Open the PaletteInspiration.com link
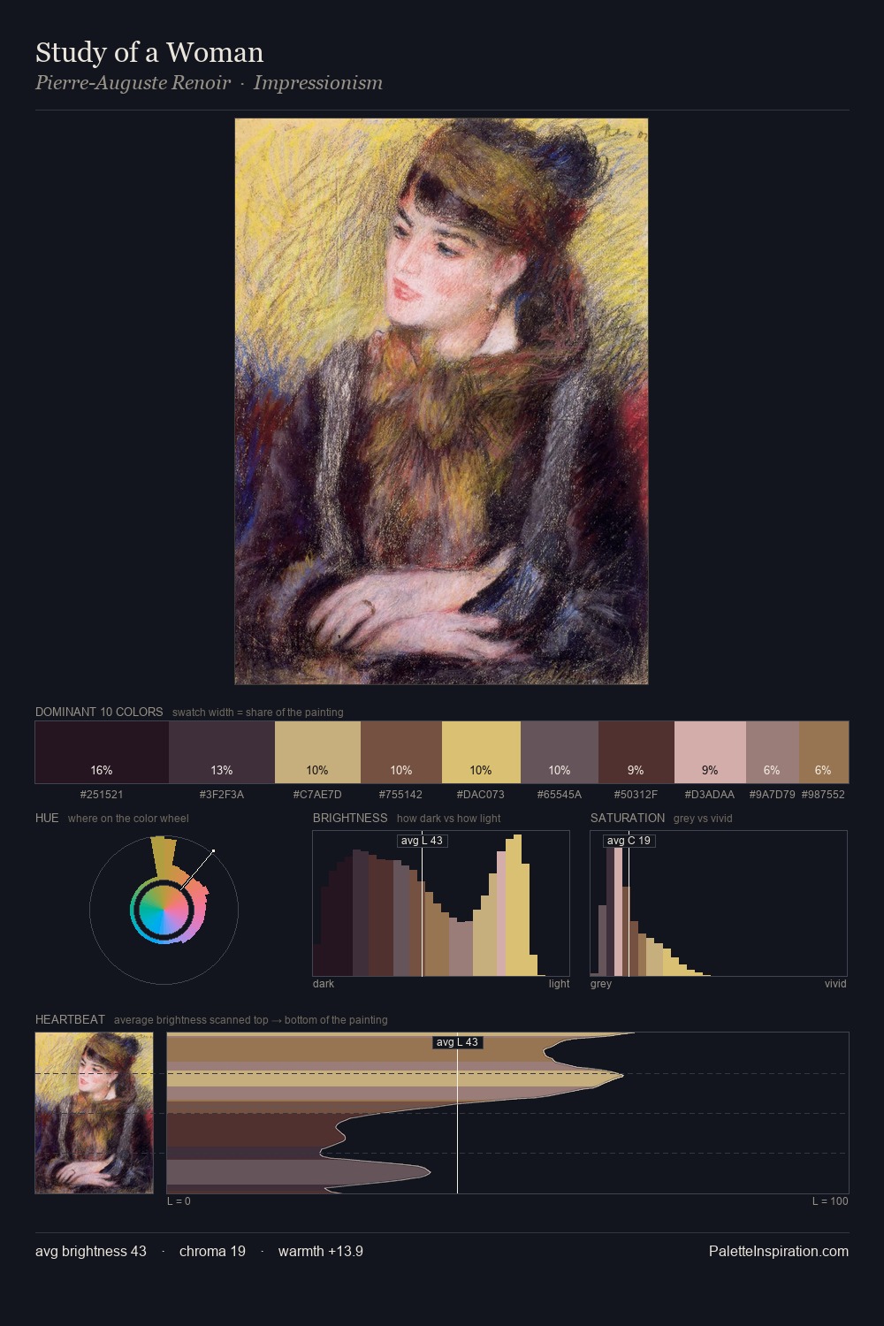This screenshot has width=884, height=1326. point(779,1251)
